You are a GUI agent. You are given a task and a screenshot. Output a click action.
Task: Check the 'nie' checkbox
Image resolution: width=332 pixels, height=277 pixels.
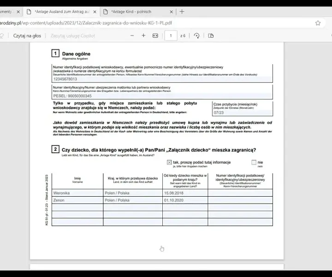coord(254,163)
